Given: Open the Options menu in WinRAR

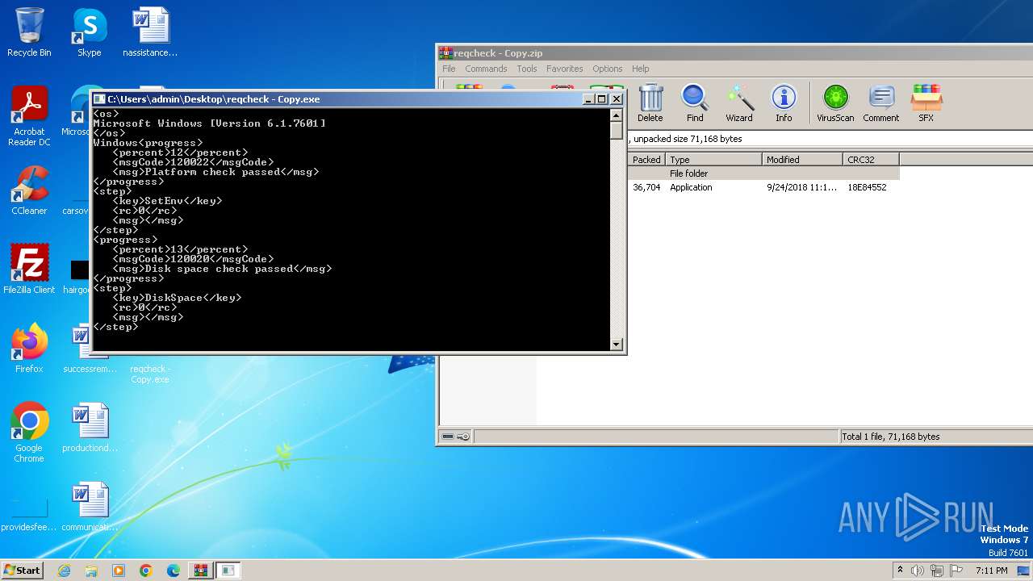Looking at the screenshot, I should [x=607, y=69].
